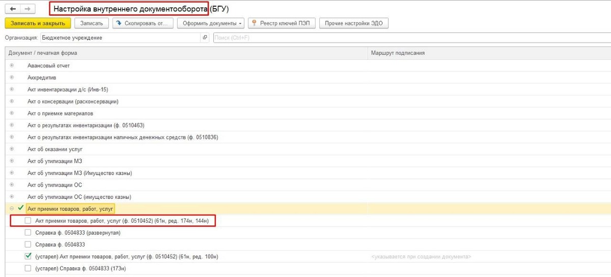Expand Акт о консервации (расконсервации)
Image resolution: width=611 pixels, height=277 pixels.
[12, 101]
